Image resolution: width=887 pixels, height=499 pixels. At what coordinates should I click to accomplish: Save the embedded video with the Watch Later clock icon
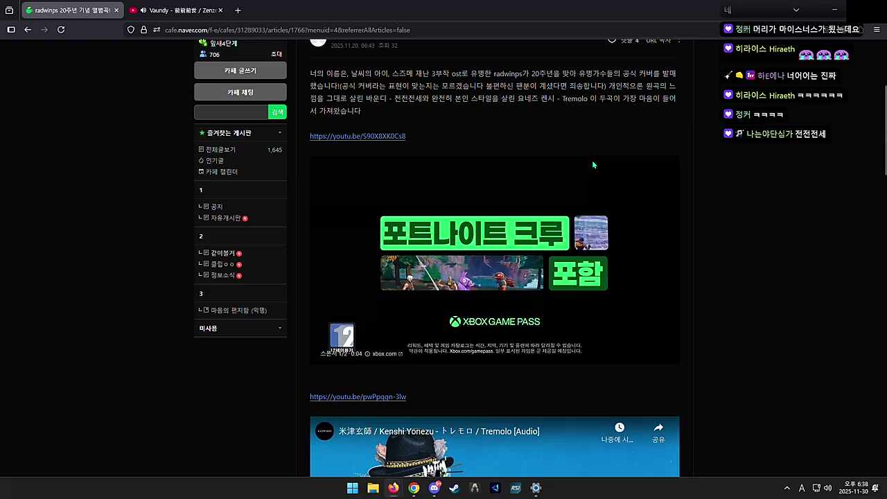click(619, 427)
